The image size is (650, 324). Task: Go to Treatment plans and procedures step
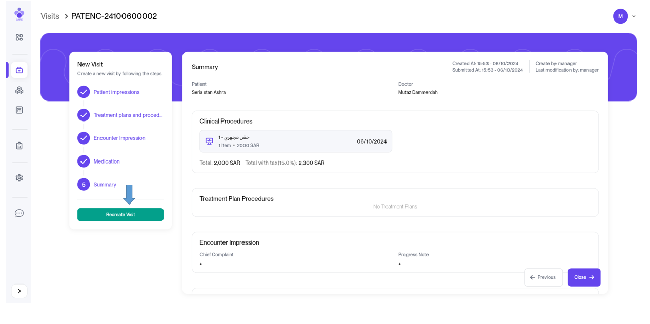[x=128, y=115]
